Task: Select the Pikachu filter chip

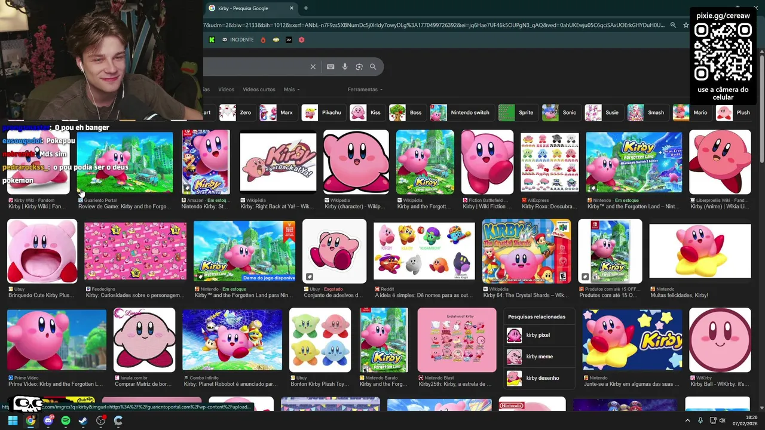Action: pos(323,112)
